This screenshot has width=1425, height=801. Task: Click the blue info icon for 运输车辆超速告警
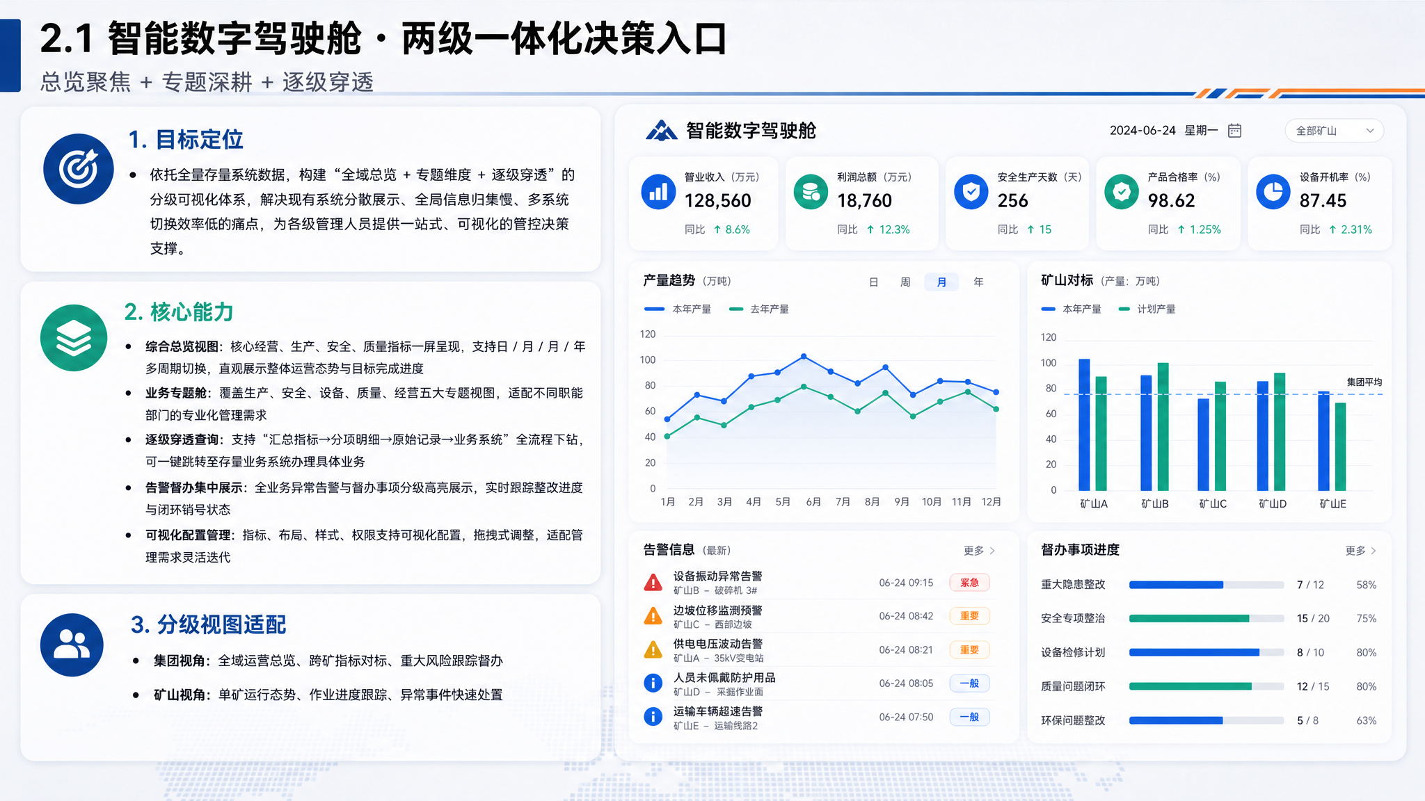click(x=653, y=716)
